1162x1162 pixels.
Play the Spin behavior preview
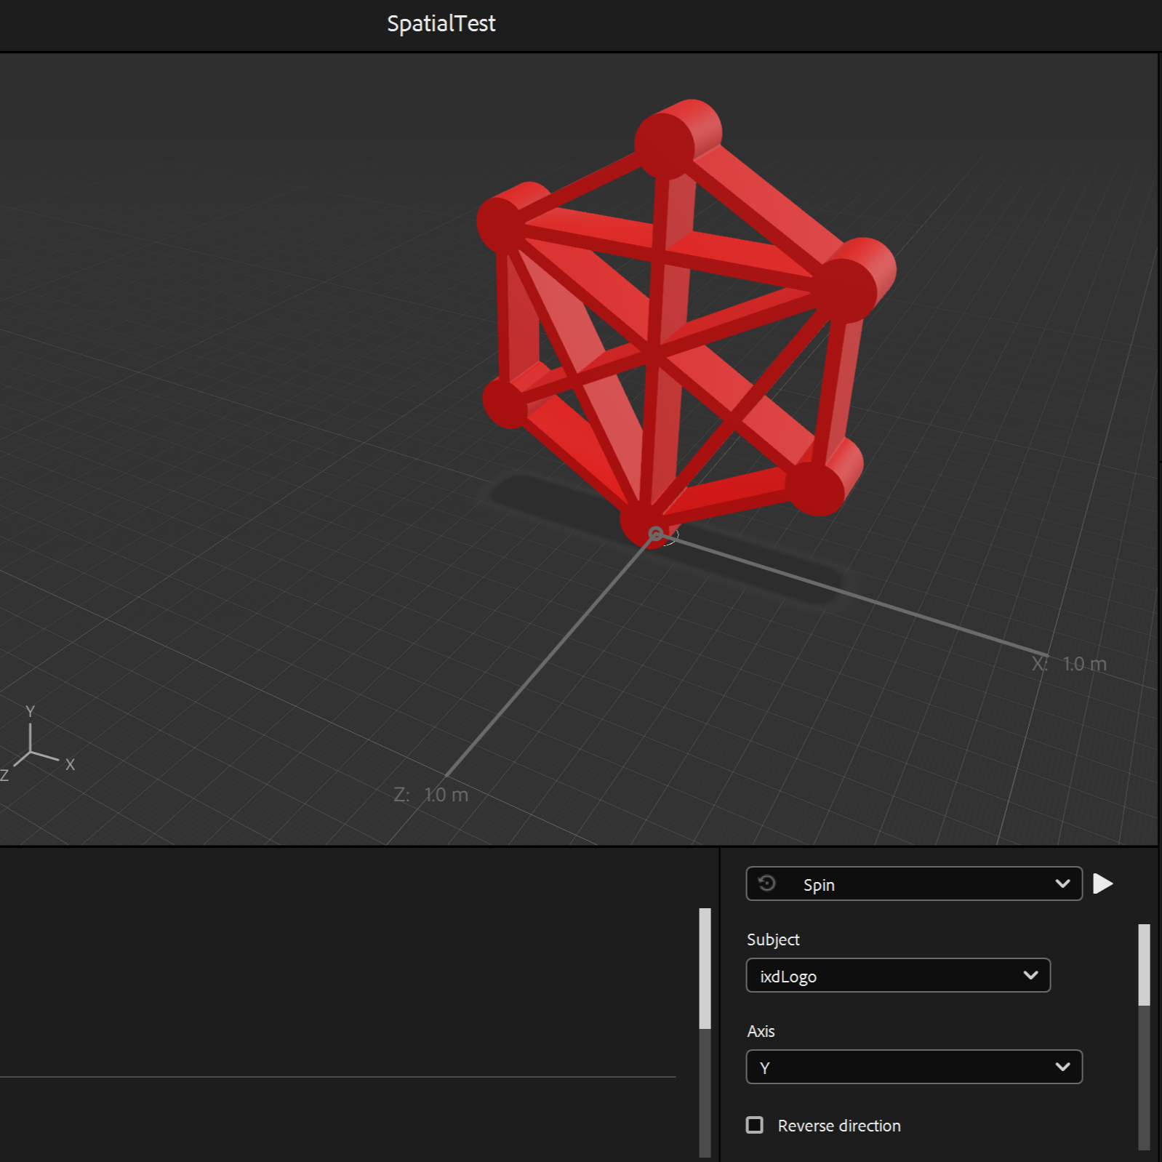click(1102, 883)
